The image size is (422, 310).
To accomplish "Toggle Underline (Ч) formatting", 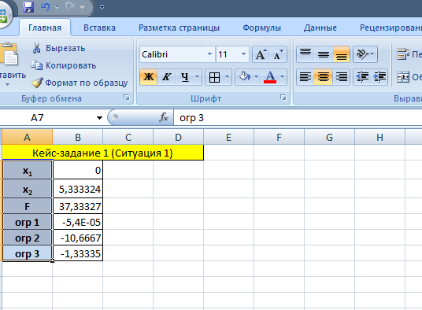I will [x=184, y=77].
